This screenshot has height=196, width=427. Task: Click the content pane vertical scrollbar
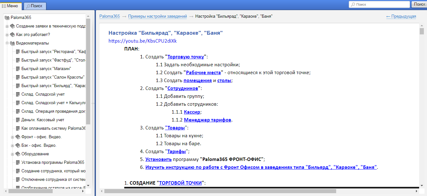point(422,31)
